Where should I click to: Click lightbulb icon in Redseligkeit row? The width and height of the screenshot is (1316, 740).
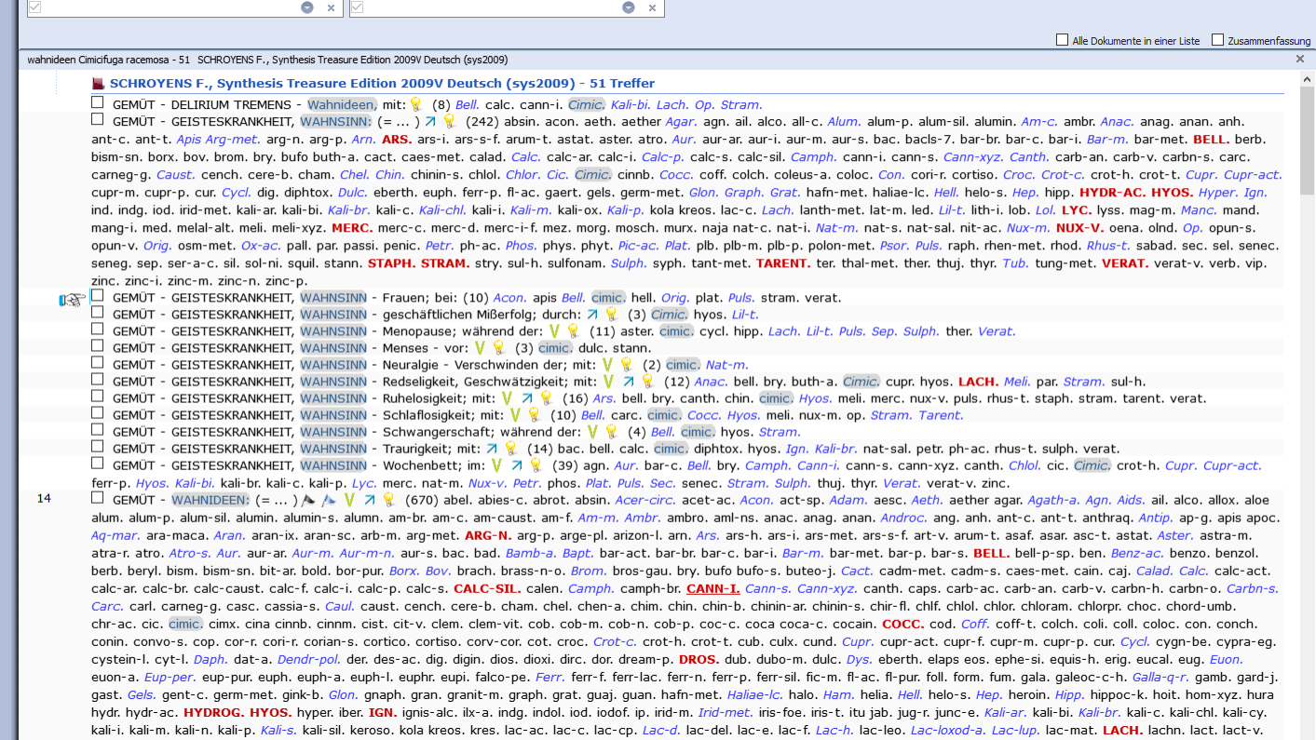pos(647,382)
